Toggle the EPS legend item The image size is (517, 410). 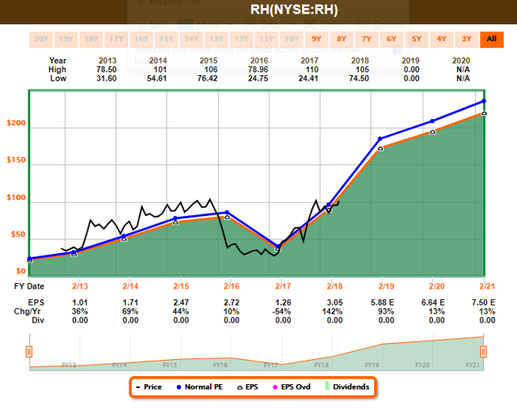(248, 387)
